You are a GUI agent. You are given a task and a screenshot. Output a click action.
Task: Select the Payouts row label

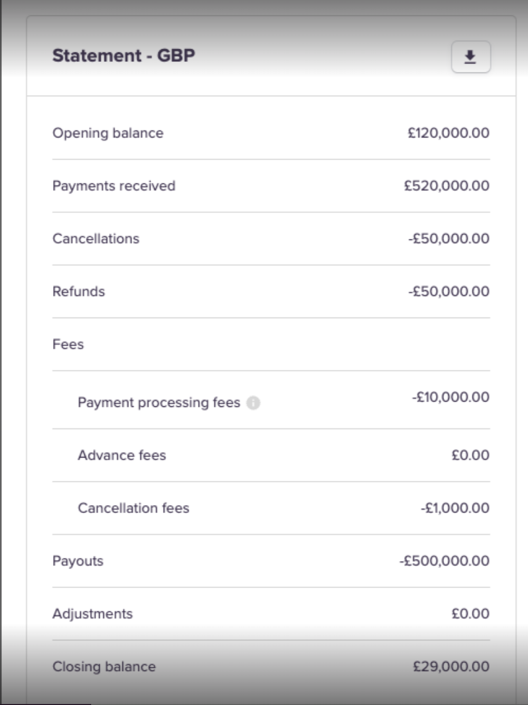click(78, 561)
